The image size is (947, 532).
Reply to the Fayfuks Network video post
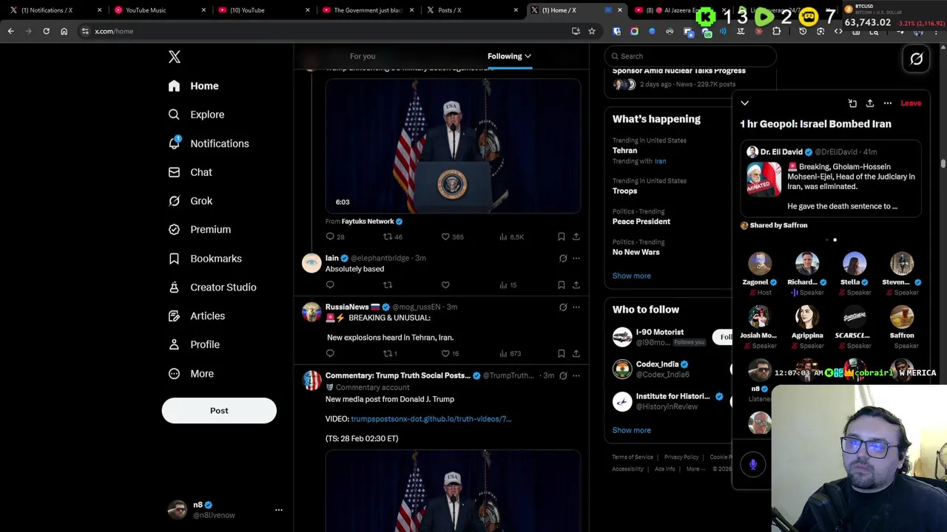[x=330, y=236]
